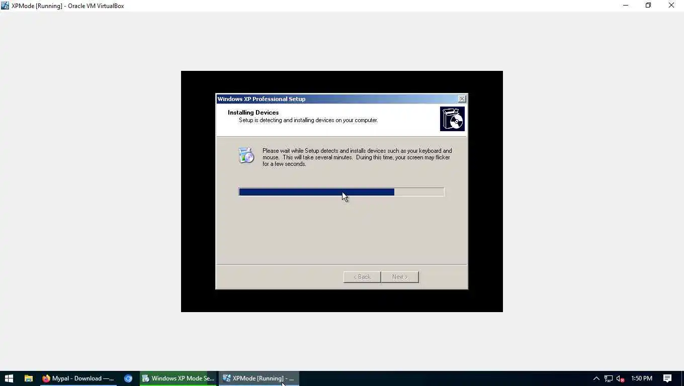Open the 1:50 PM clock

click(642, 378)
